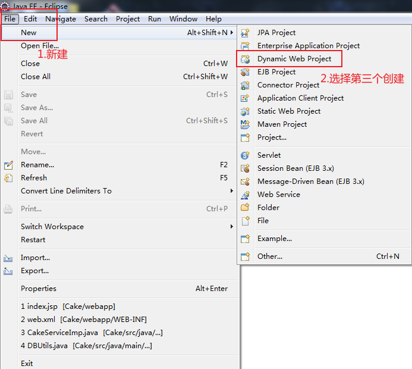Click the Connector Project icon
412x369 pixels.
coord(245,85)
